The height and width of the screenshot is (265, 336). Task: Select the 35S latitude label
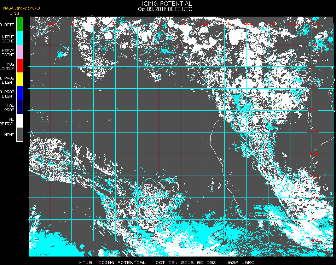point(314,219)
